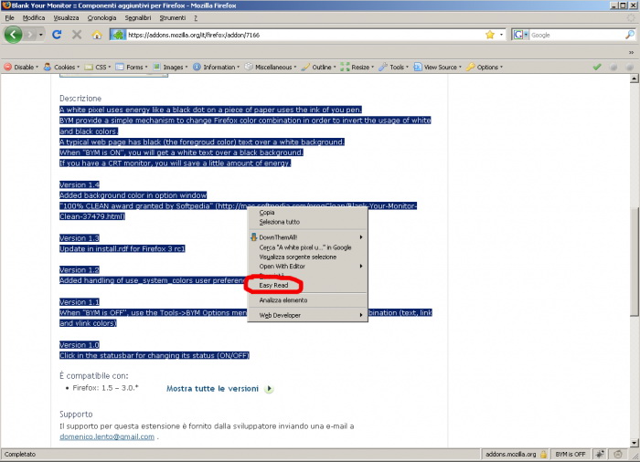The width and height of the screenshot is (640, 462).
Task: Click the vertical scrollbar down arrow
Action: click(634, 443)
